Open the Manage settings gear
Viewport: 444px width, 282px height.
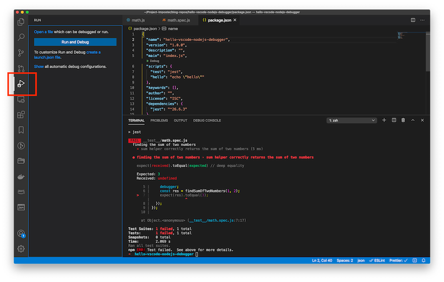coord(21,249)
